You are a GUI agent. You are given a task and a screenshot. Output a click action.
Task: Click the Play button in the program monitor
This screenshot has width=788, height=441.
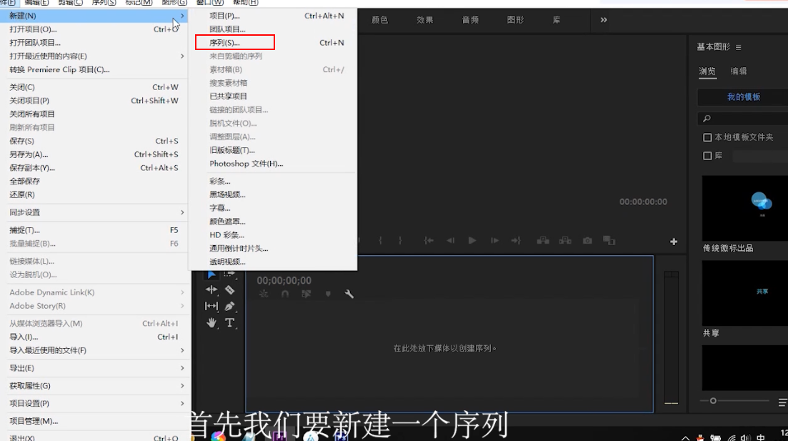472,241
